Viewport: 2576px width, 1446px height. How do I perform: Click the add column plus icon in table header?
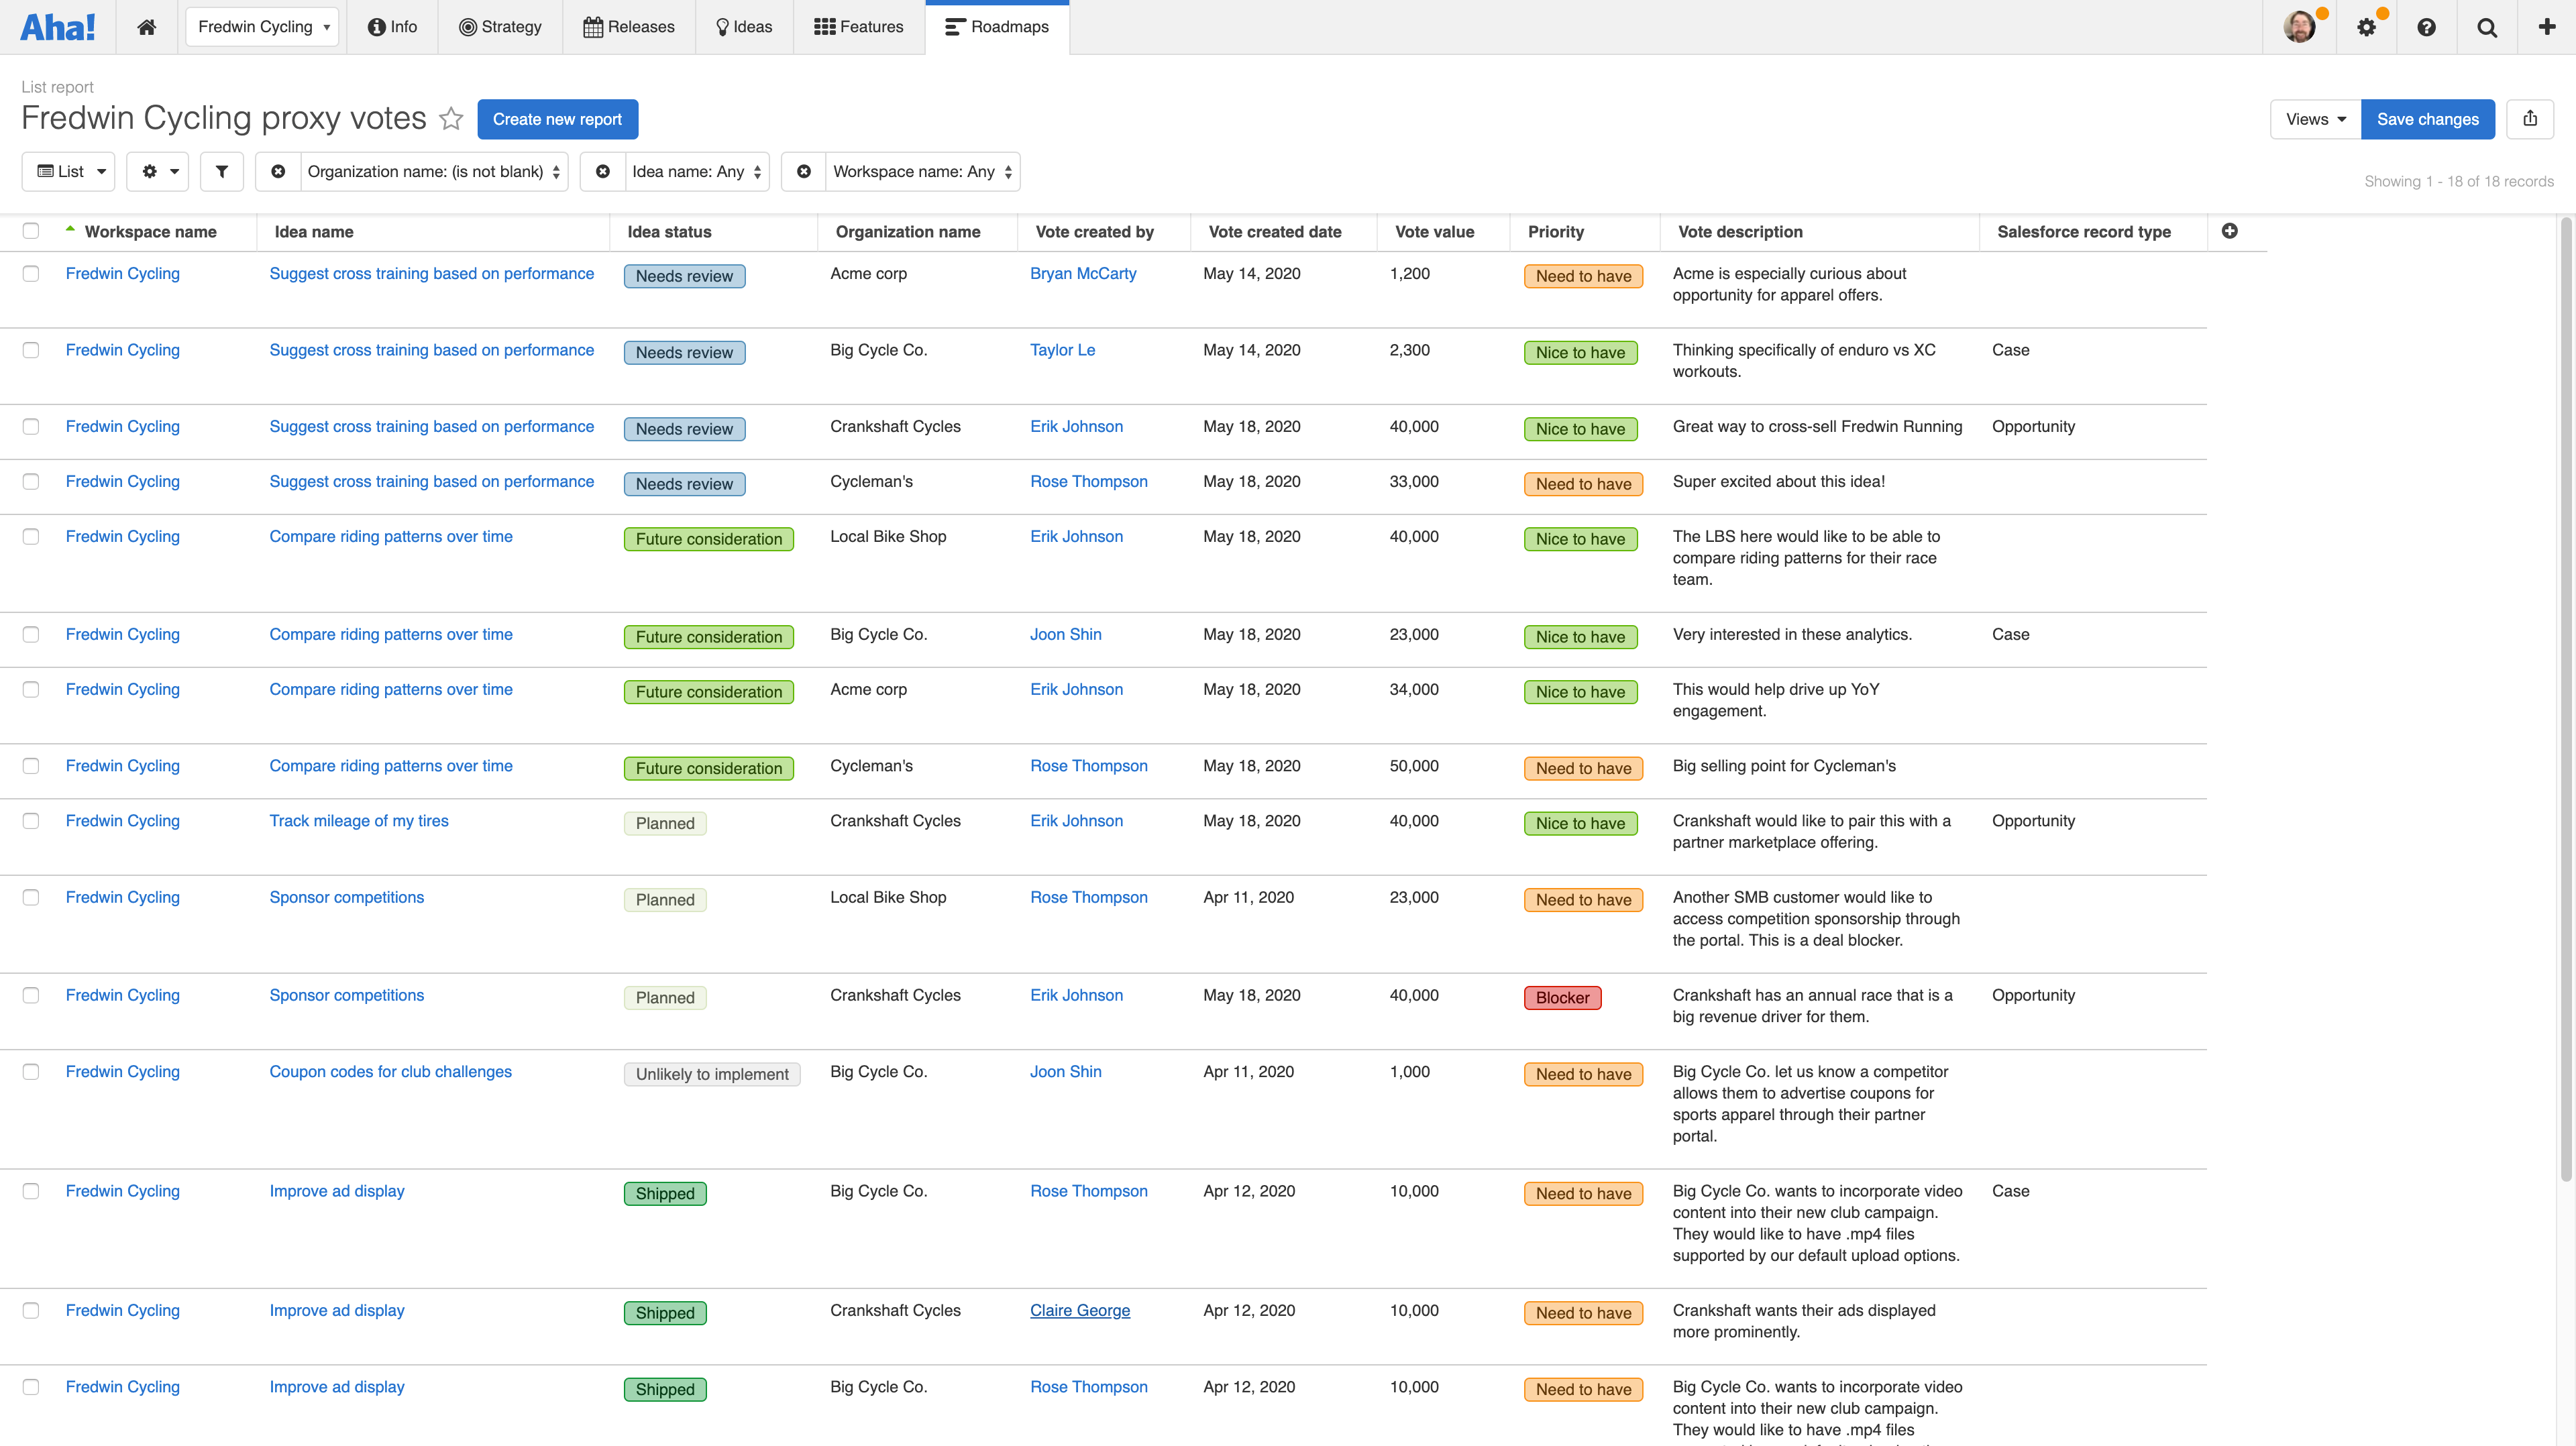click(x=2230, y=231)
